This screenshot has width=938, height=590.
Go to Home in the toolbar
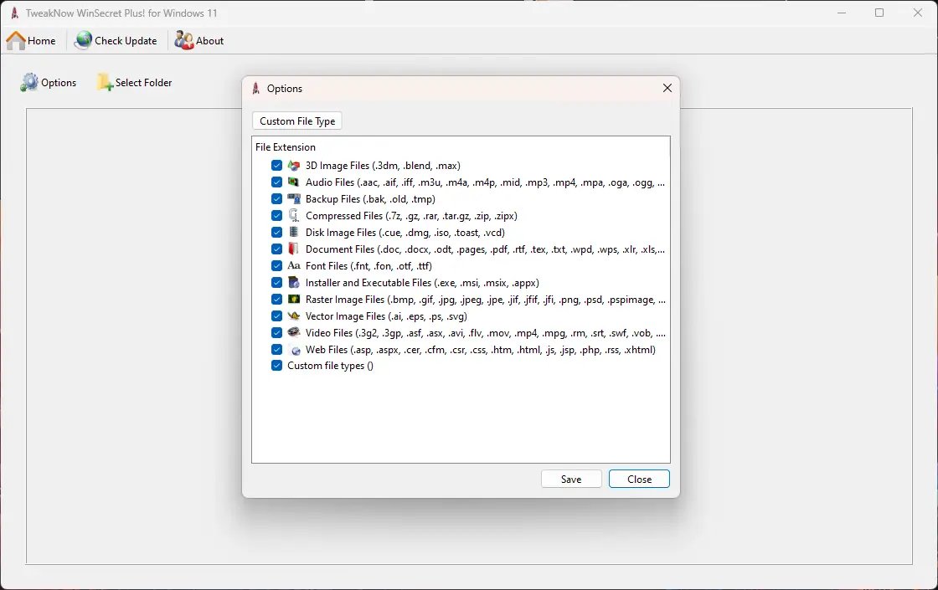click(x=31, y=41)
